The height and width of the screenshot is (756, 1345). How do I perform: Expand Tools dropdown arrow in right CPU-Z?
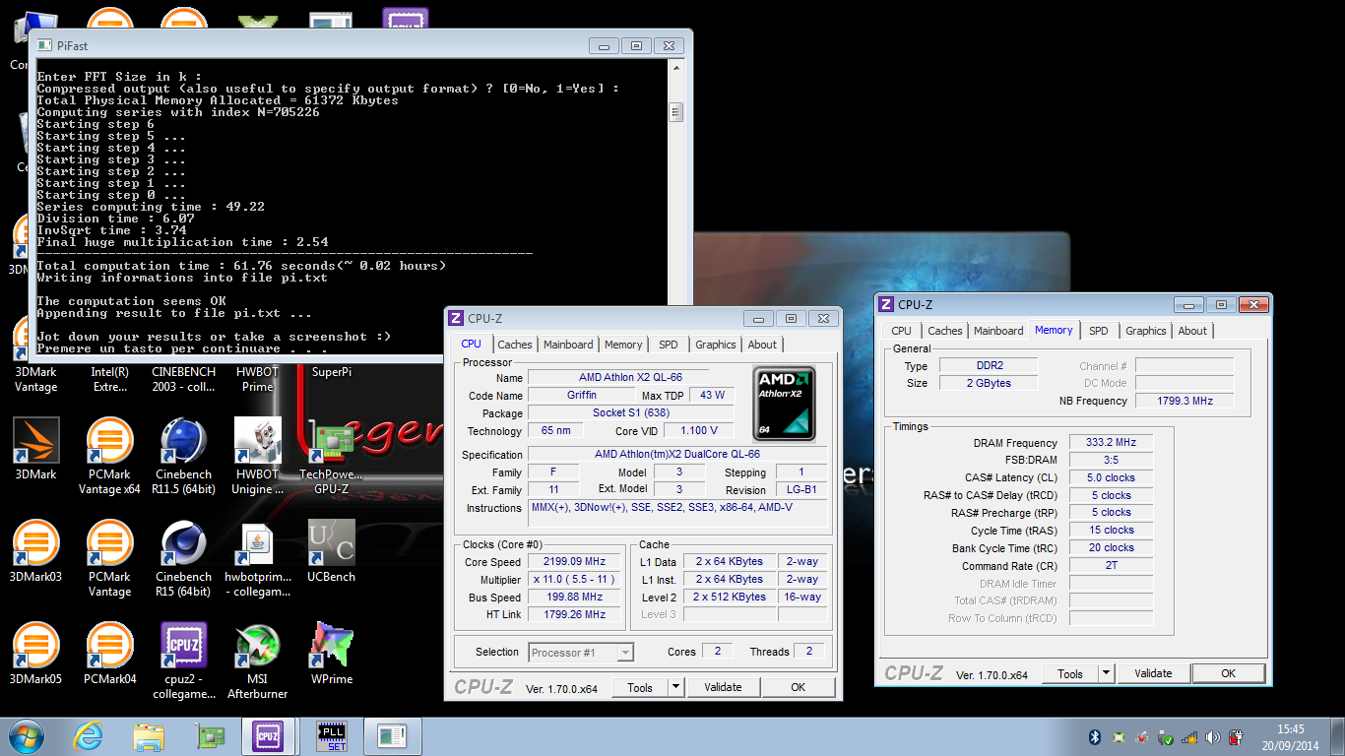coord(1107,673)
